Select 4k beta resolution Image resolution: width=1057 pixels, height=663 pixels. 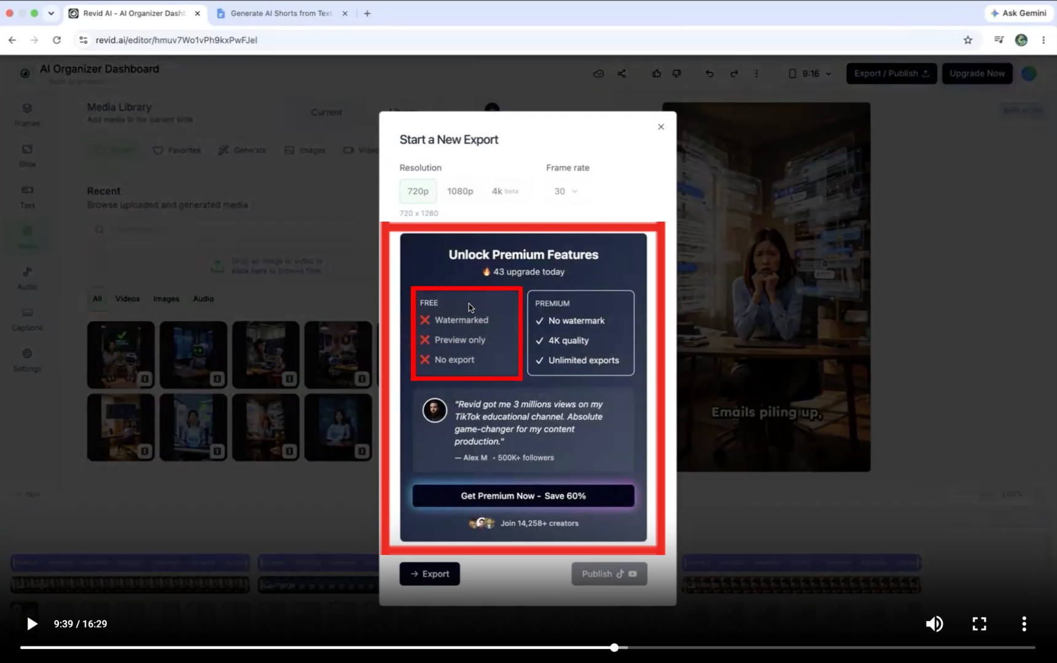[x=505, y=191]
